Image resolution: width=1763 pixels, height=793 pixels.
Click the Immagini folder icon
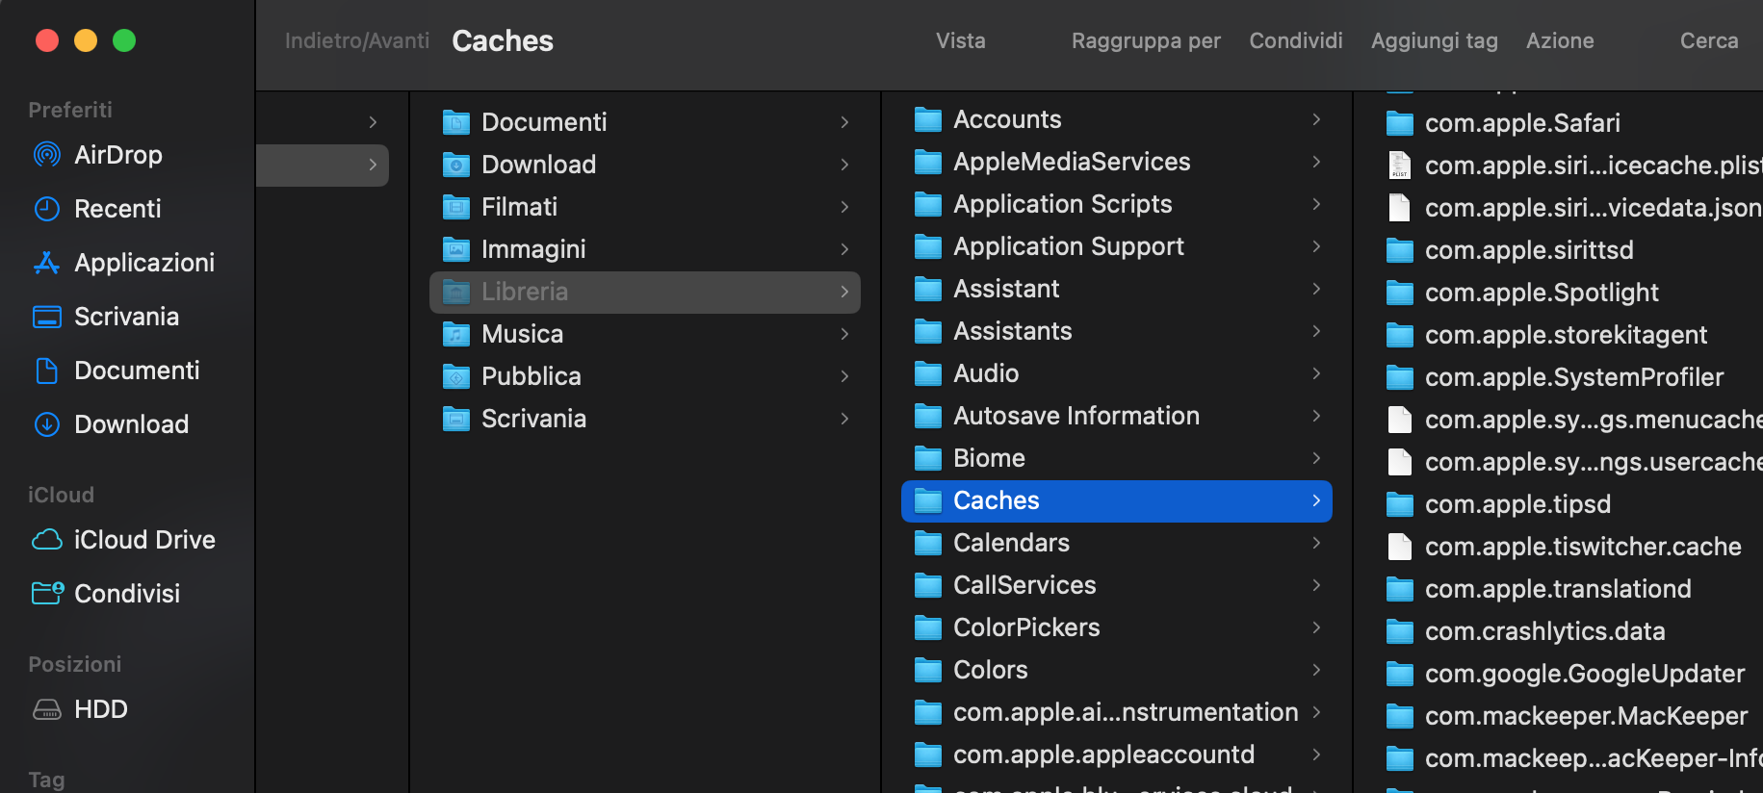tap(455, 249)
